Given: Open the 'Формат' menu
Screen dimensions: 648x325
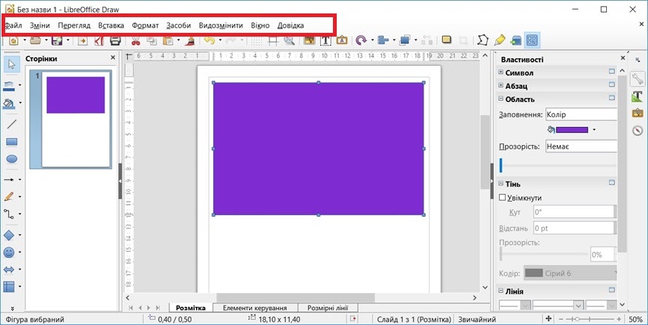Looking at the screenshot, I should pos(145,25).
